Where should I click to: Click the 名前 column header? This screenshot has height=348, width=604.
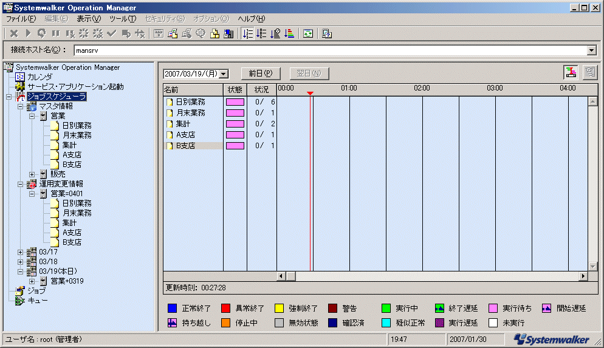(x=193, y=90)
